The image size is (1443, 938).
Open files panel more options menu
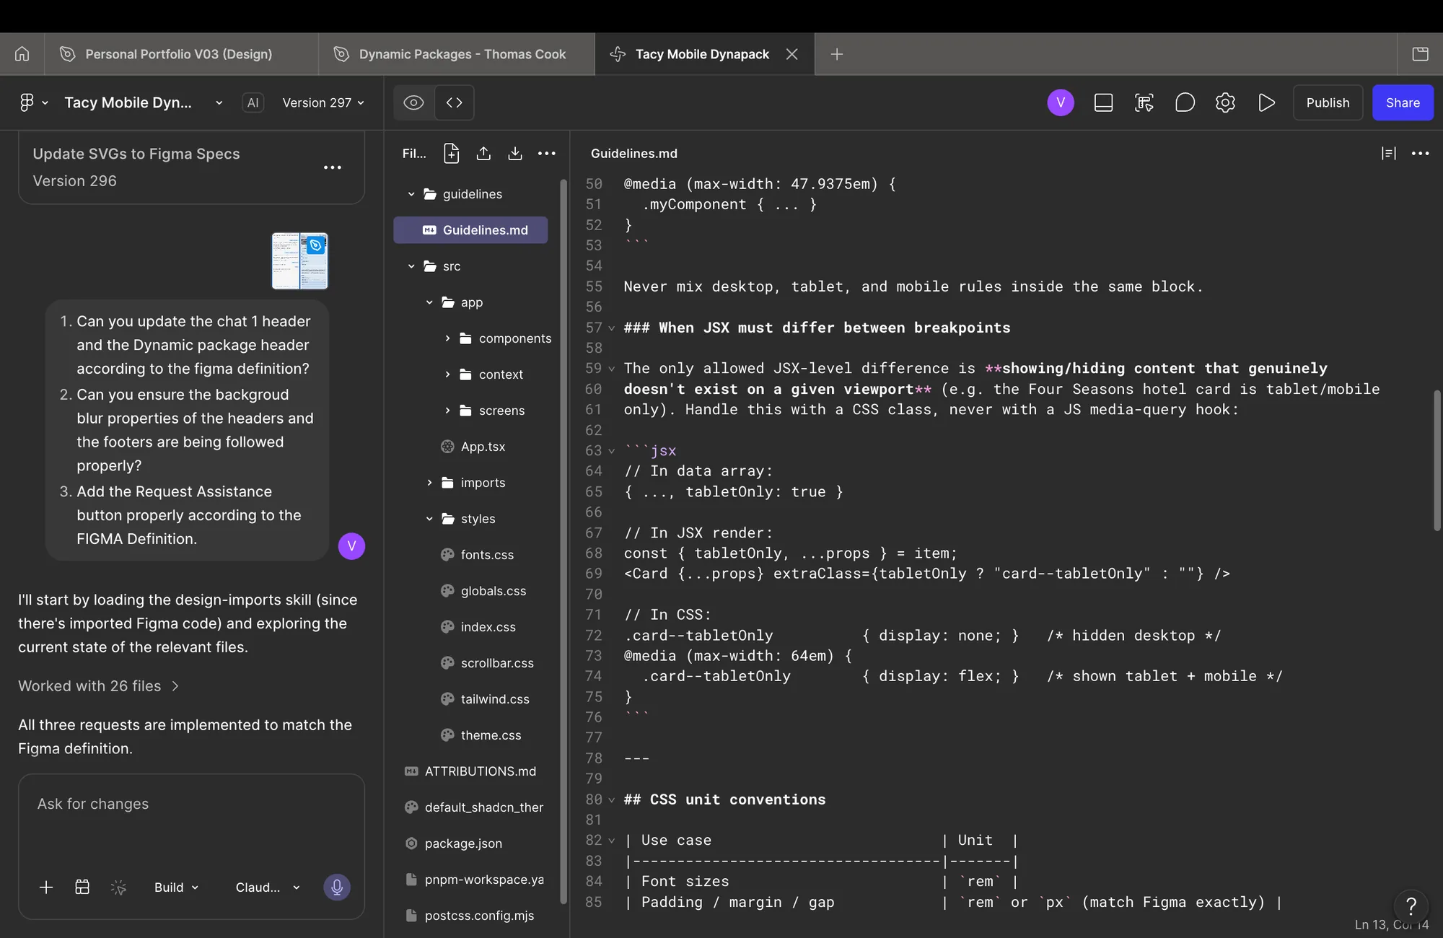547,153
